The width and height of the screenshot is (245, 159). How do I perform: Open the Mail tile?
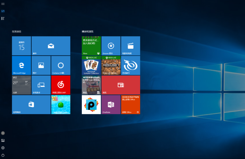[51, 46]
